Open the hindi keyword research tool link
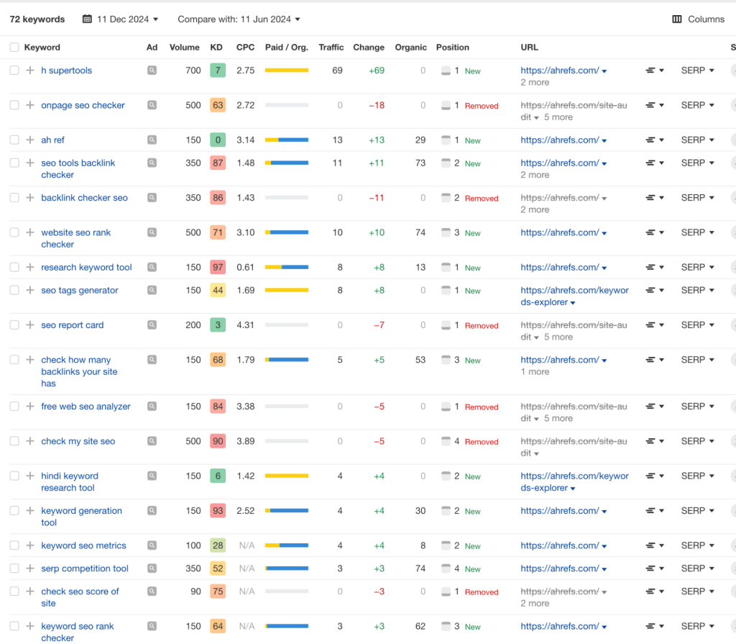Screen dimensions: 736x644 pos(70,482)
